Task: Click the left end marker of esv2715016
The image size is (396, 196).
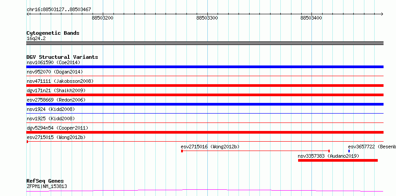Action: [x=182, y=151]
